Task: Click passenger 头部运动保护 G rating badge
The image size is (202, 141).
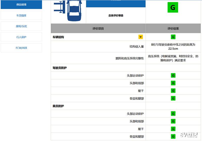Action: [x=173, y=114]
